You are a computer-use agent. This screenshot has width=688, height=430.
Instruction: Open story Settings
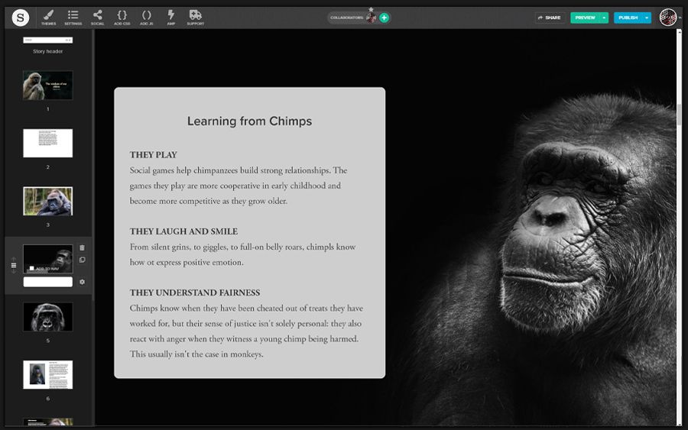(73, 17)
